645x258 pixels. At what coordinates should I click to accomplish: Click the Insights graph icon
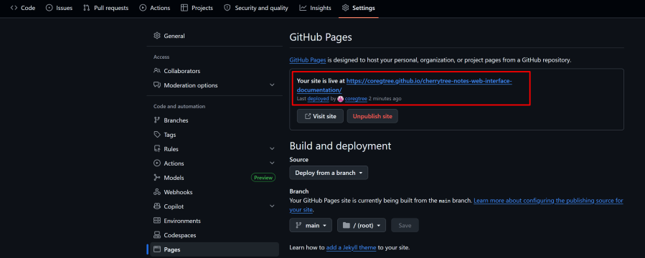pyautogui.click(x=303, y=8)
